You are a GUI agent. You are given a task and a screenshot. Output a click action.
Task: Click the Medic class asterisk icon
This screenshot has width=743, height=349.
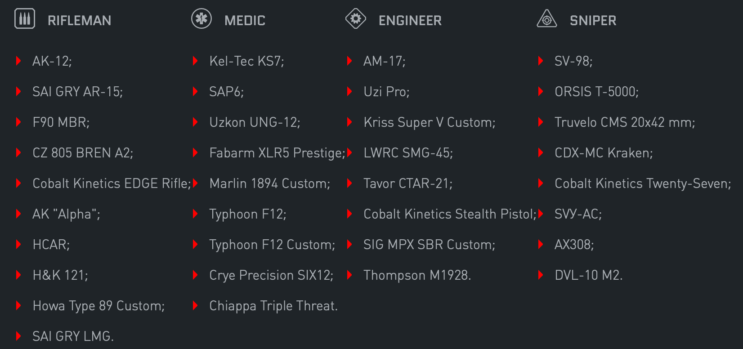[x=201, y=19]
